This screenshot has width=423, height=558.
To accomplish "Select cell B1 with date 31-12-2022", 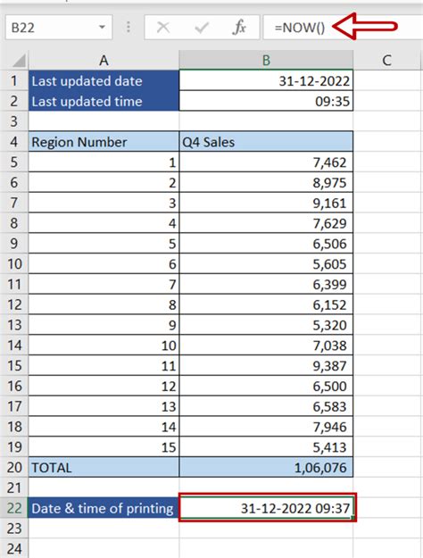I will click(x=266, y=80).
